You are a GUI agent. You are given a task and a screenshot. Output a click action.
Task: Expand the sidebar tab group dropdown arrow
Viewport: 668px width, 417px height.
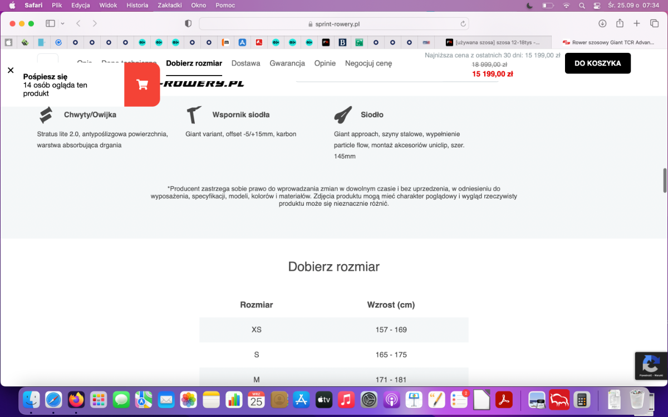(x=62, y=23)
